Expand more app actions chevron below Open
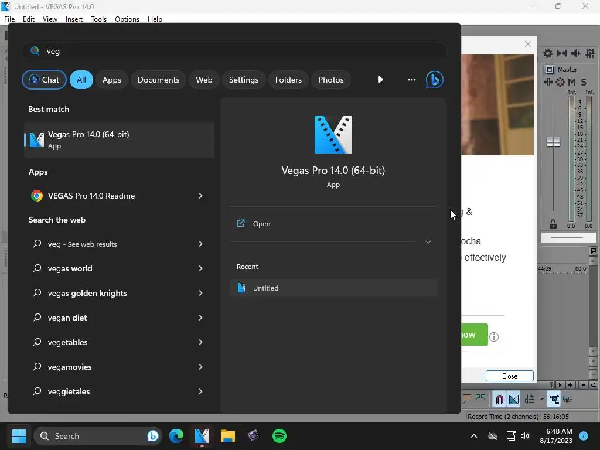600x450 pixels. tap(428, 242)
